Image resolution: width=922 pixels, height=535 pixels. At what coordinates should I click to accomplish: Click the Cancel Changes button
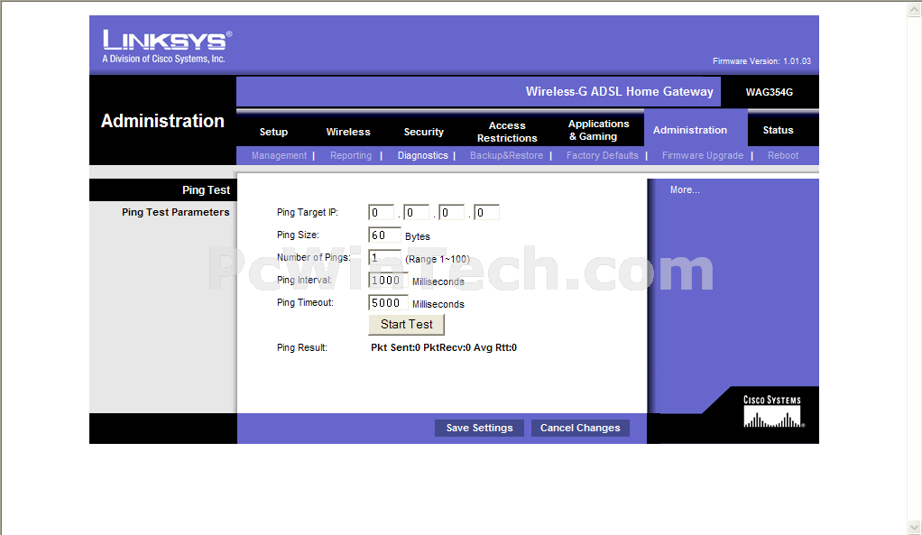580,428
